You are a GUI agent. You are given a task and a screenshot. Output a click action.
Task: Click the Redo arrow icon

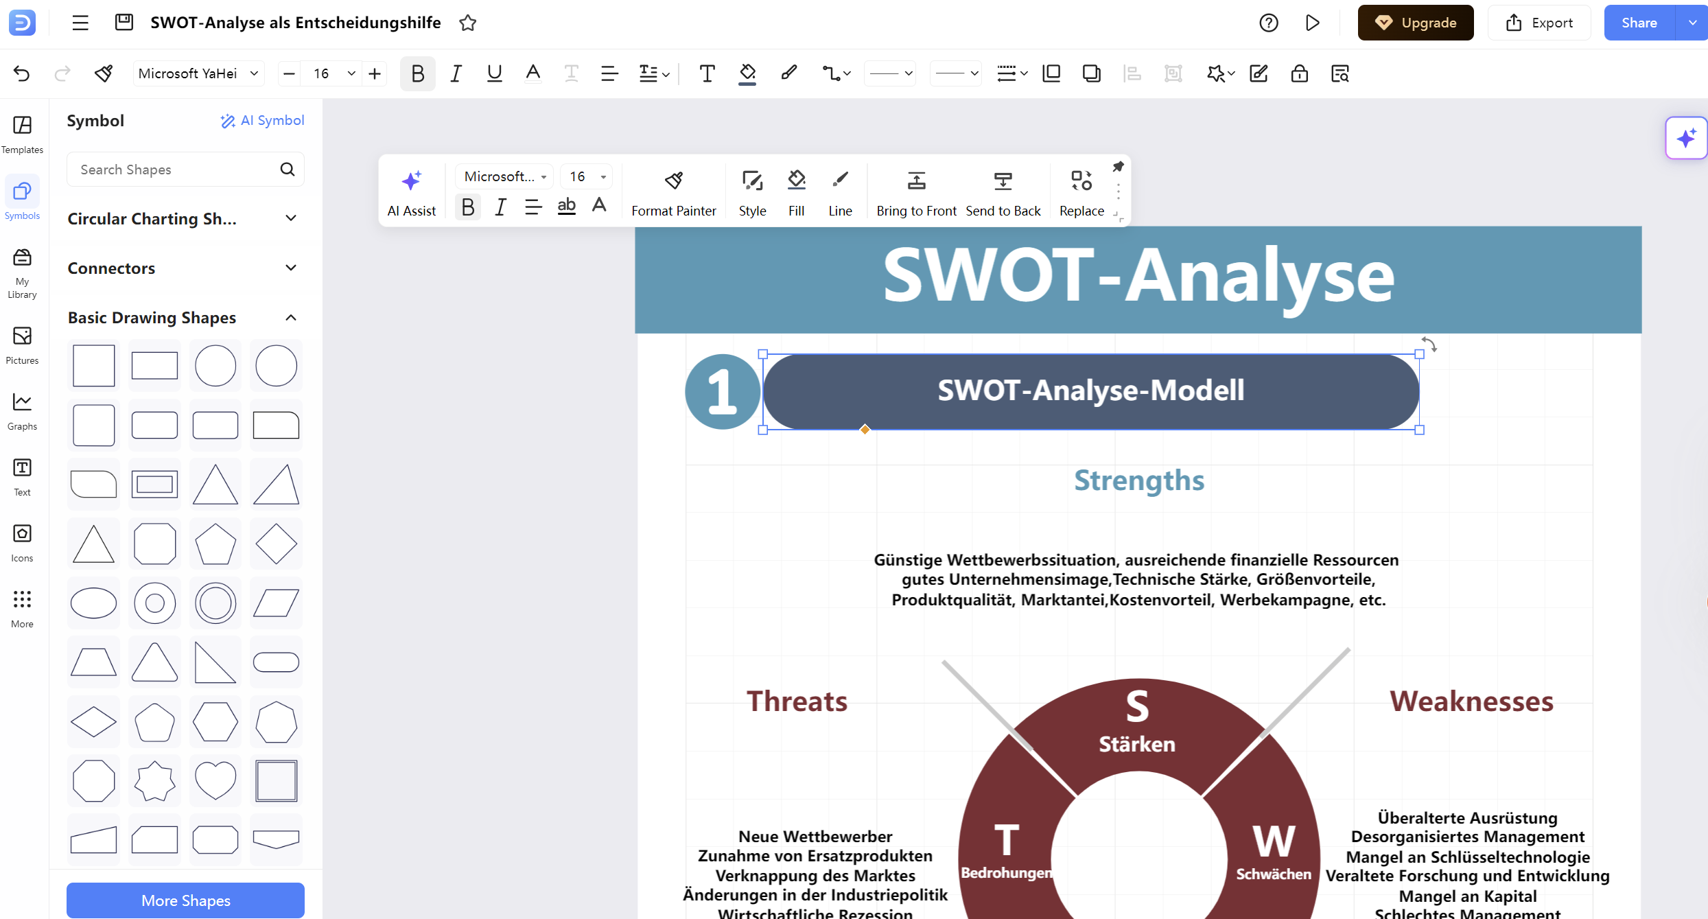tap(62, 73)
